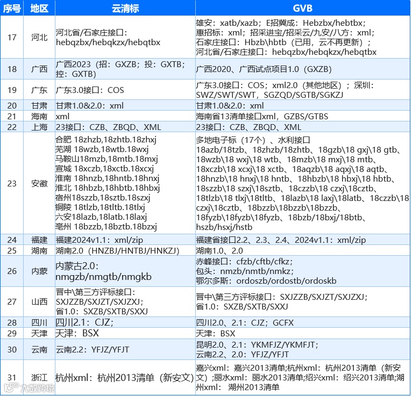Click the 序号 column header
This screenshot has width=412, height=396.
[12, 8]
